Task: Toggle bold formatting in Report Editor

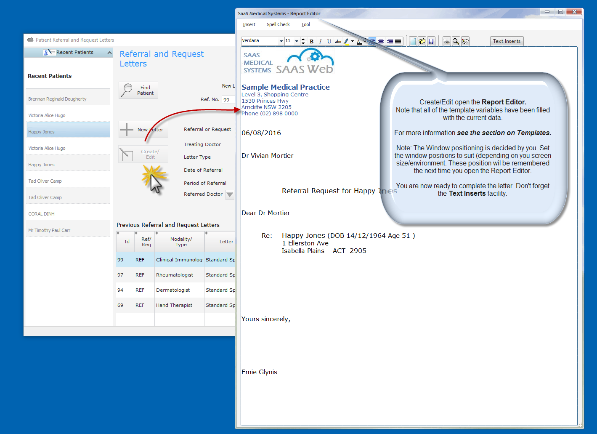Action: (x=311, y=41)
